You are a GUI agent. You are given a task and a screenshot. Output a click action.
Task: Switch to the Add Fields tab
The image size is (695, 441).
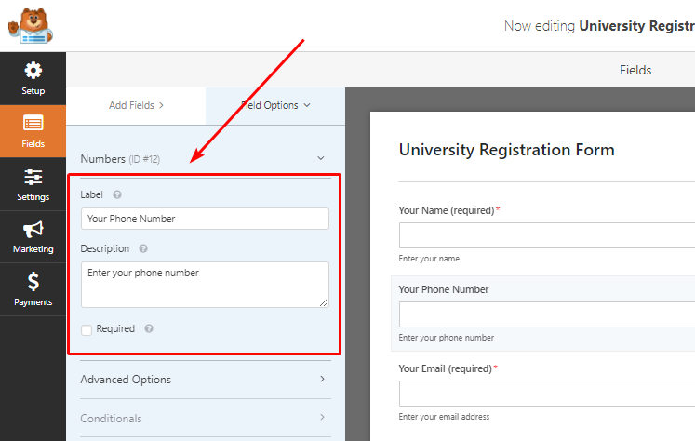coord(136,105)
